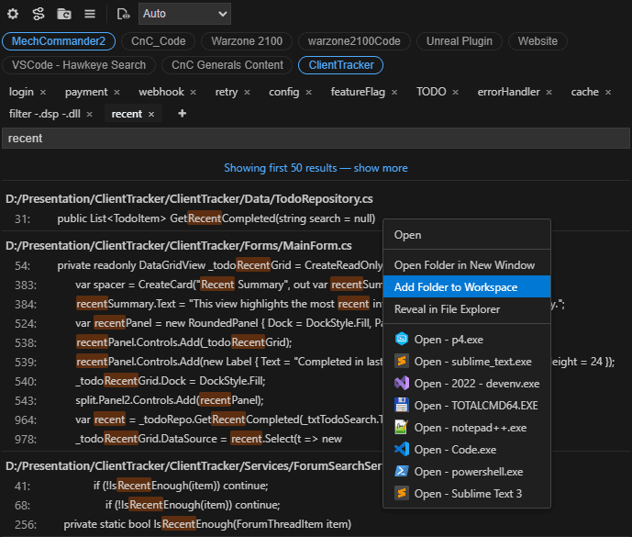
Task: Toggle the Unreal Plugin project chip
Action: pos(460,41)
